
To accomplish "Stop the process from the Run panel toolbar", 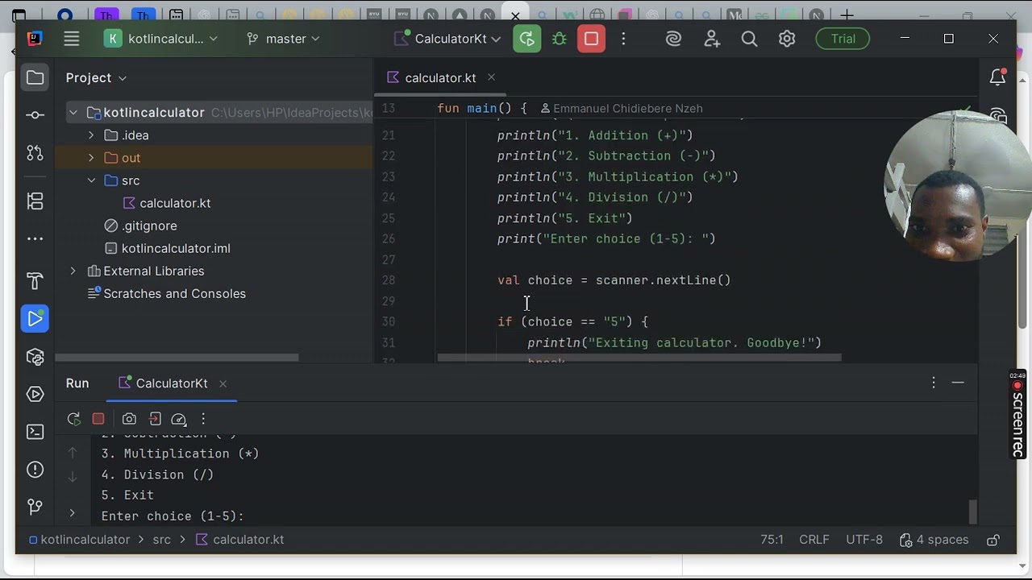I will click(98, 419).
